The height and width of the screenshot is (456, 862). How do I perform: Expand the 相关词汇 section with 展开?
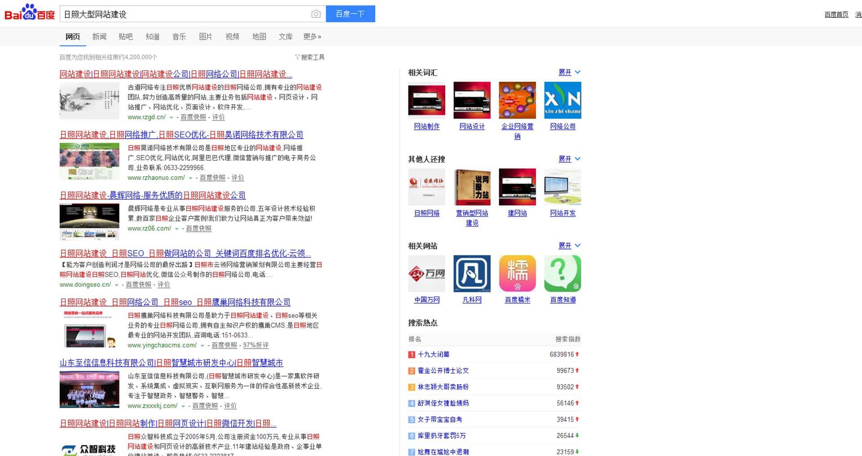569,72
